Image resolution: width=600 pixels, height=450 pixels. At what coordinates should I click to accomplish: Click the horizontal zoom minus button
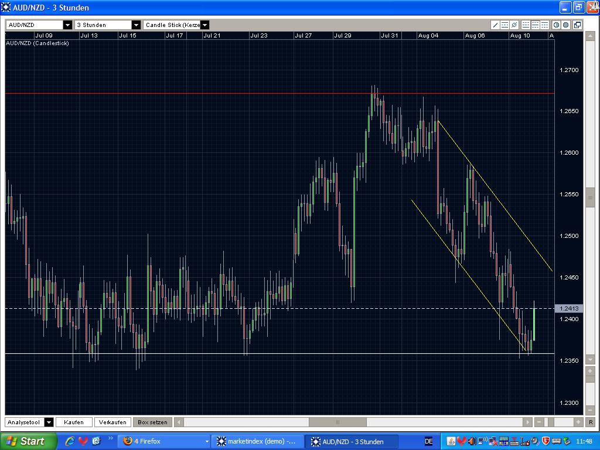539,422
